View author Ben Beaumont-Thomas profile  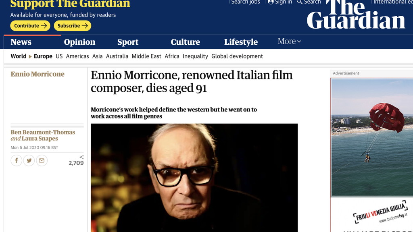point(43,132)
